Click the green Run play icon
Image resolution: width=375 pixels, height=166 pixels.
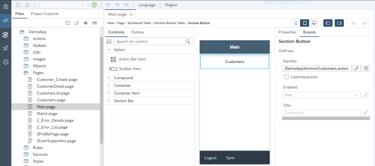pos(94,5)
